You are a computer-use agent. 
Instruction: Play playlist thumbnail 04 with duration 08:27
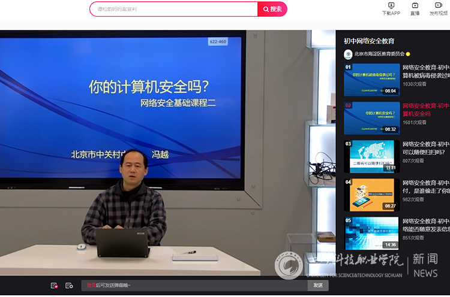[371, 195]
